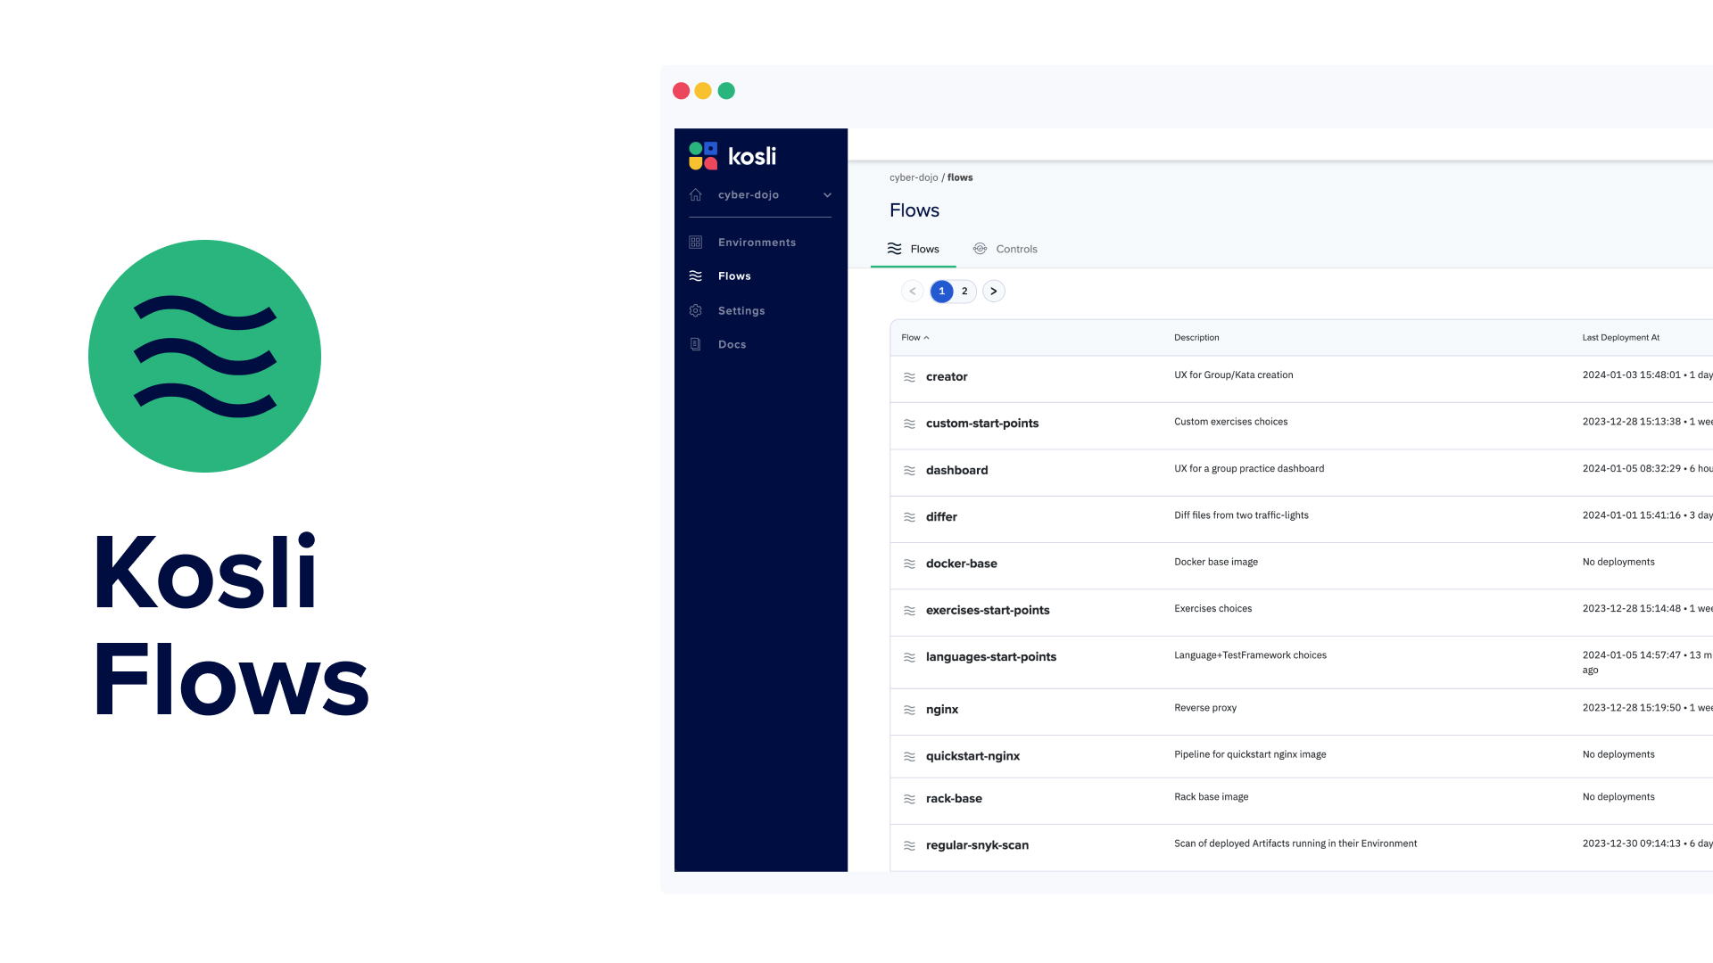
Task: Select the Flows wave icon in the sidebar
Action: [x=695, y=276]
